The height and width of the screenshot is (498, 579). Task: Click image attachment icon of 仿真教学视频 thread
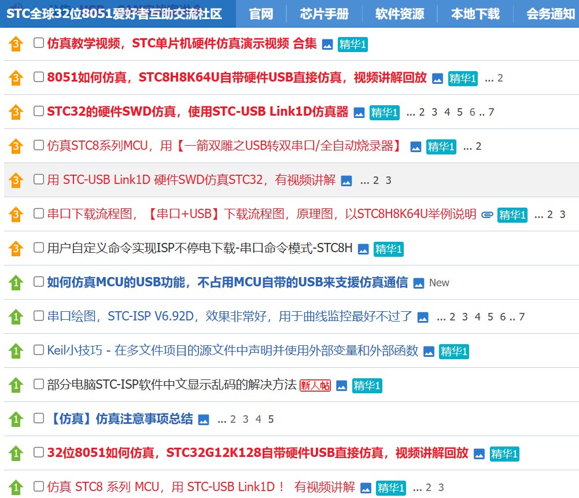click(x=327, y=45)
